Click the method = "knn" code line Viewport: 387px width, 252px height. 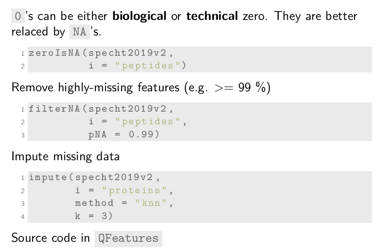(x=124, y=203)
